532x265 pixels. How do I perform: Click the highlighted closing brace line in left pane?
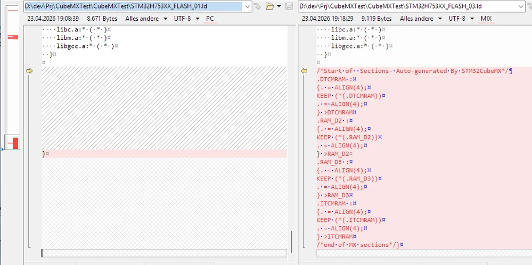pos(165,154)
